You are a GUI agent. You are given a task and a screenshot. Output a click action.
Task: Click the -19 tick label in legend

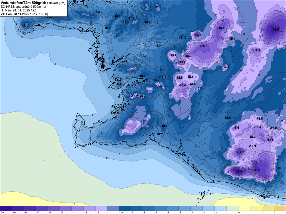point(13,212)
